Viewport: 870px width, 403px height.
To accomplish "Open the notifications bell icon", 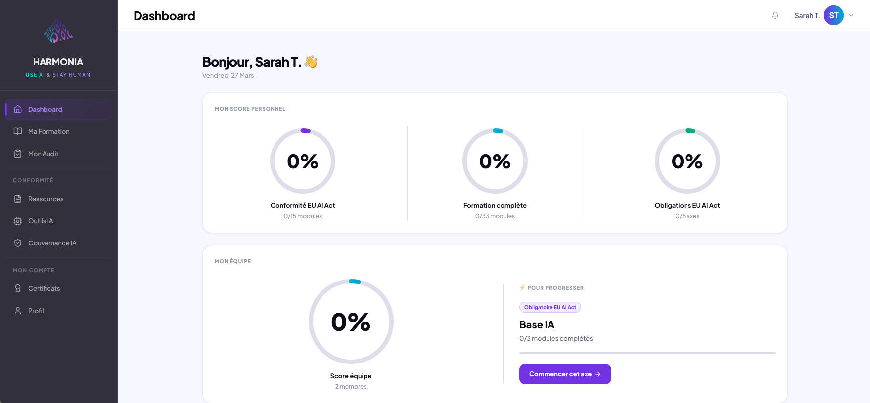I will pos(775,15).
